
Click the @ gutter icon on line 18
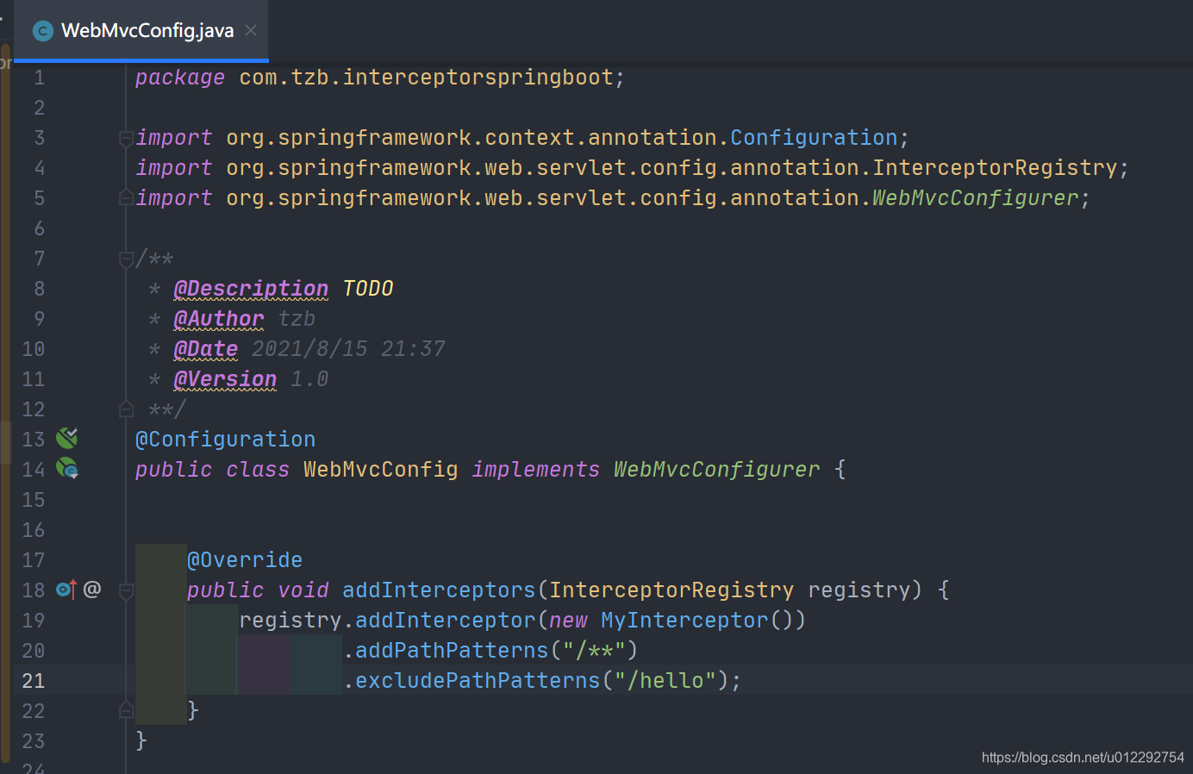(92, 589)
